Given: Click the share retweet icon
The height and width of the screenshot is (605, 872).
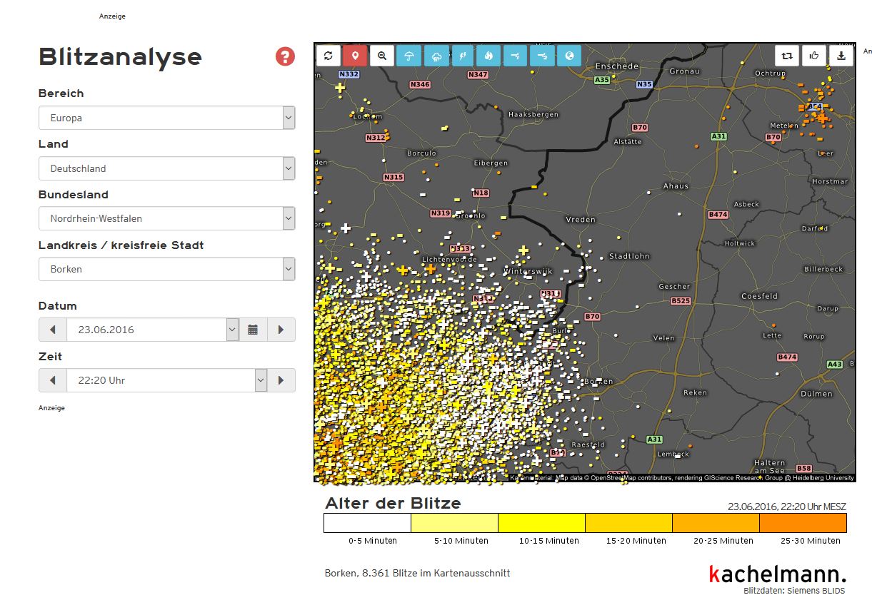Looking at the screenshot, I should click(x=787, y=55).
